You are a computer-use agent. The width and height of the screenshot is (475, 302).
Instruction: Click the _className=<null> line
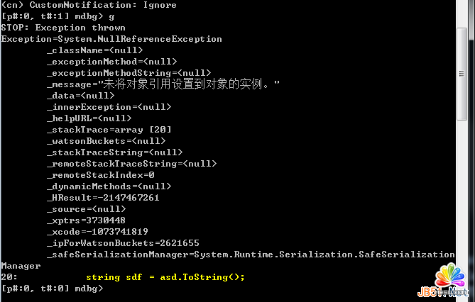pyautogui.click(x=94, y=50)
